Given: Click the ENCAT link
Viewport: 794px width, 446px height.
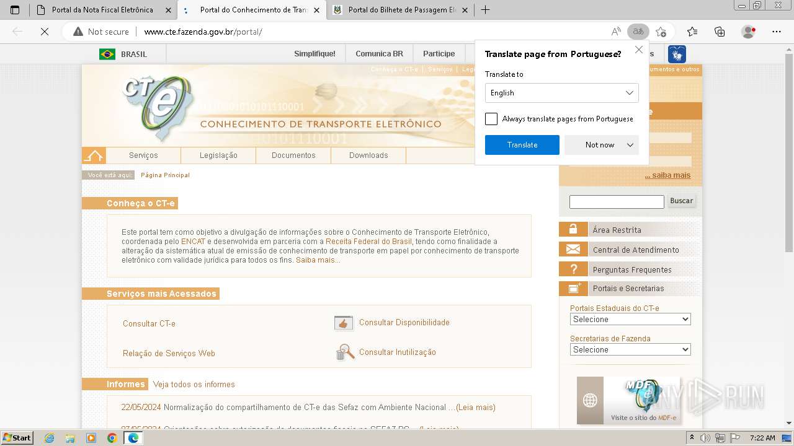Looking at the screenshot, I should pos(193,242).
